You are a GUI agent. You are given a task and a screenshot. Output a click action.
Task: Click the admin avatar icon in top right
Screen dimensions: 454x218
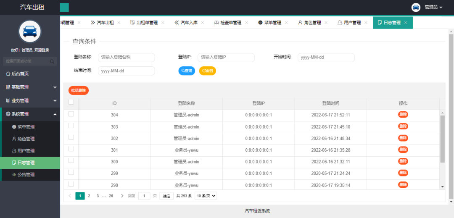tap(416, 8)
